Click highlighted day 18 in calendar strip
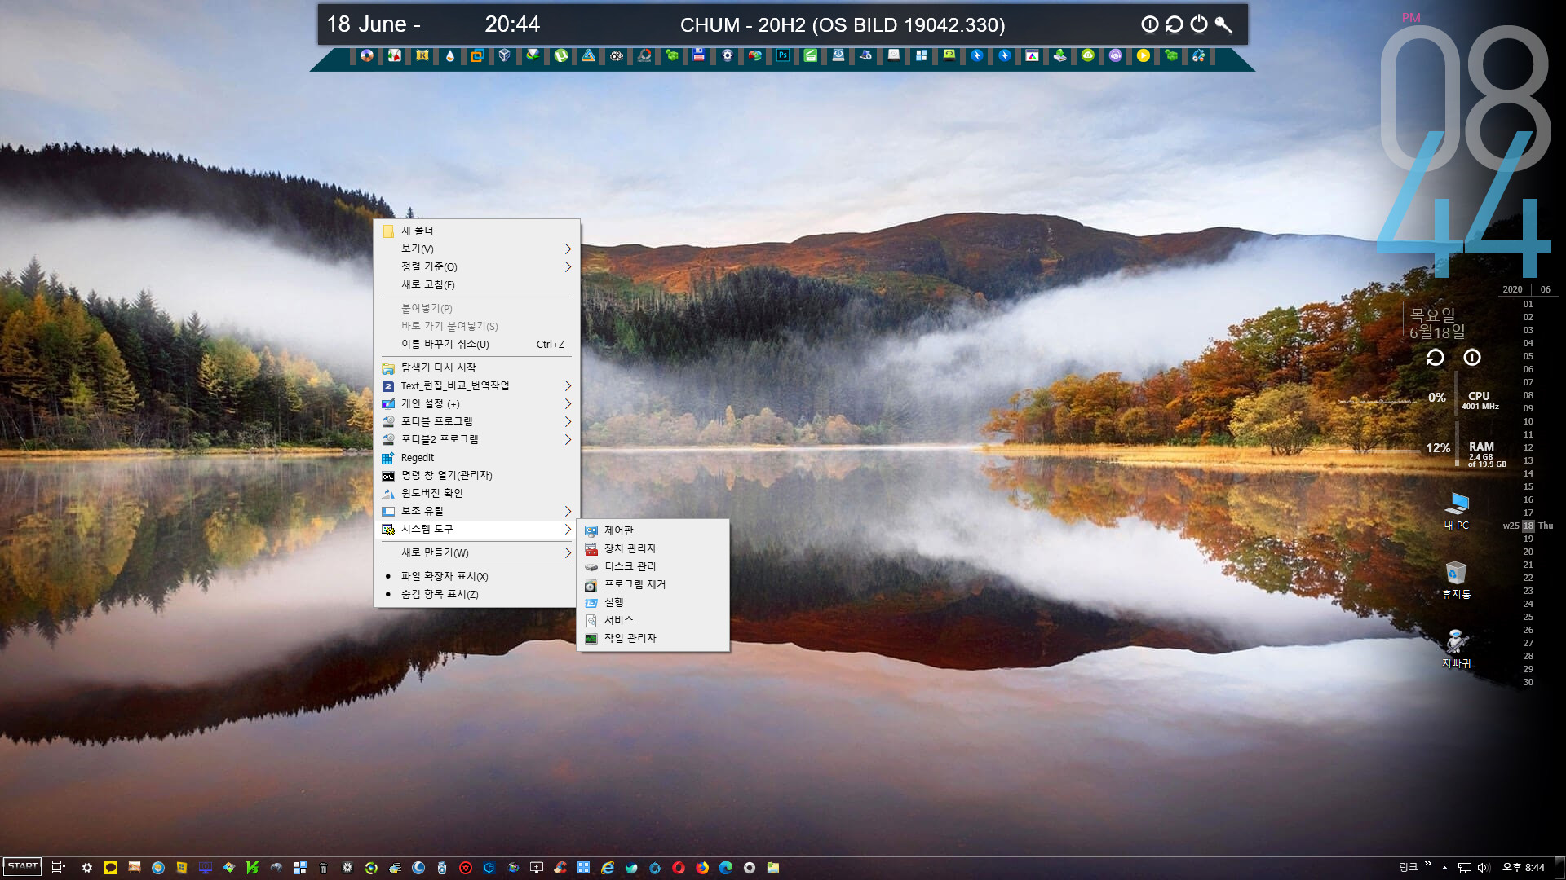This screenshot has width=1566, height=880. click(1528, 526)
